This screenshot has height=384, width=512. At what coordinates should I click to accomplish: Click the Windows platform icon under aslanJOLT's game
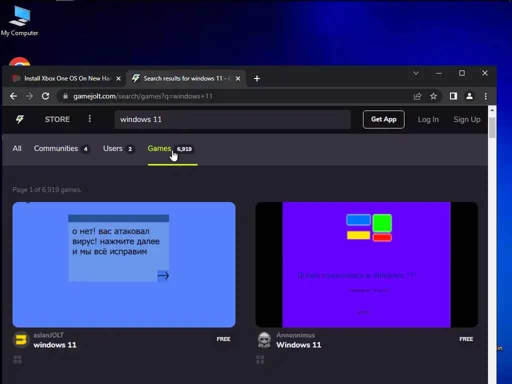tap(17, 360)
